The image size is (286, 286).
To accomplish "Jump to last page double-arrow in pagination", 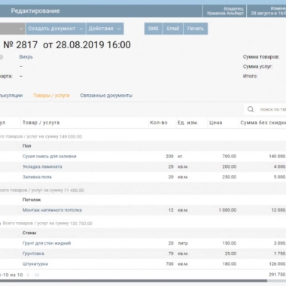I will 37,275.
